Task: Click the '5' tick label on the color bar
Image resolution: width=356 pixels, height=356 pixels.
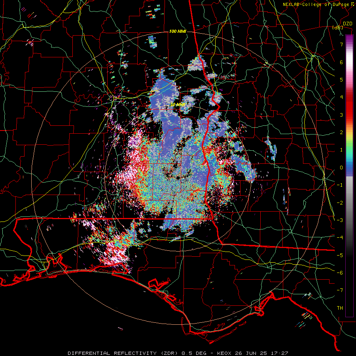Action: tap(341, 80)
